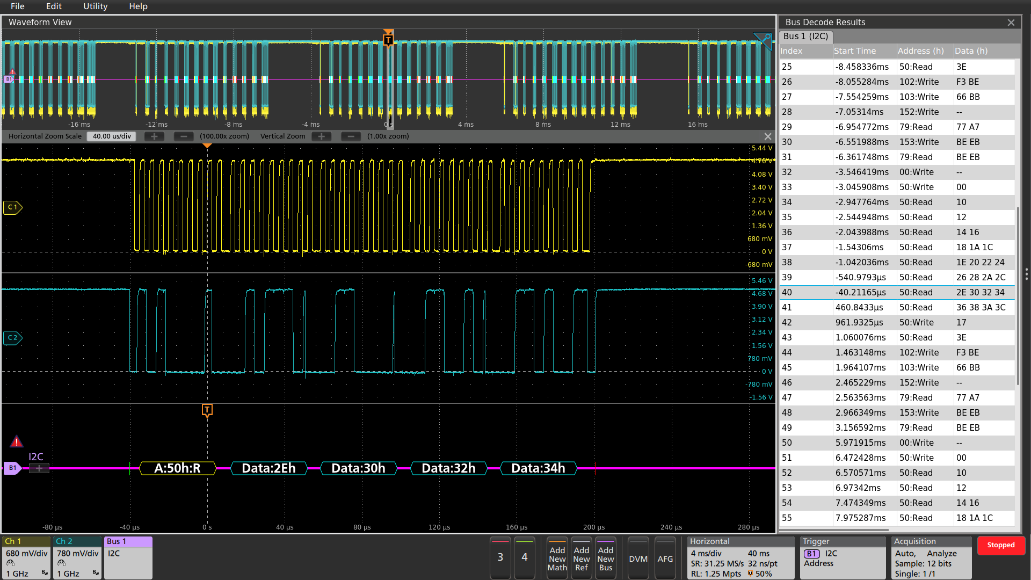Click the warning triangle above the I2C bus
Screen dimensions: 1031x580
pos(16,441)
